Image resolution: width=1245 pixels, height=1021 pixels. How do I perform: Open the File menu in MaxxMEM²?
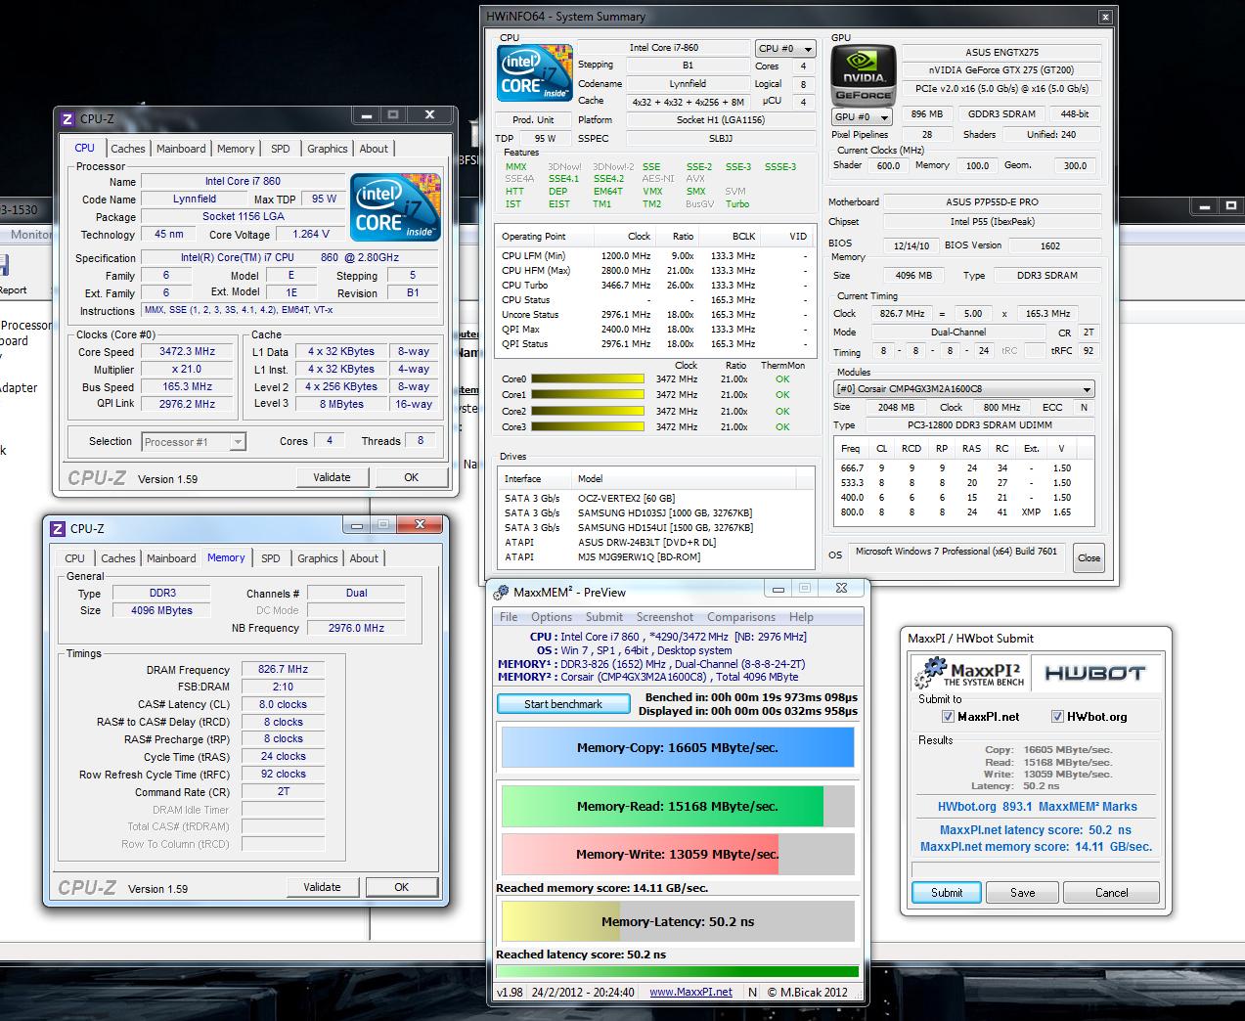point(509,617)
